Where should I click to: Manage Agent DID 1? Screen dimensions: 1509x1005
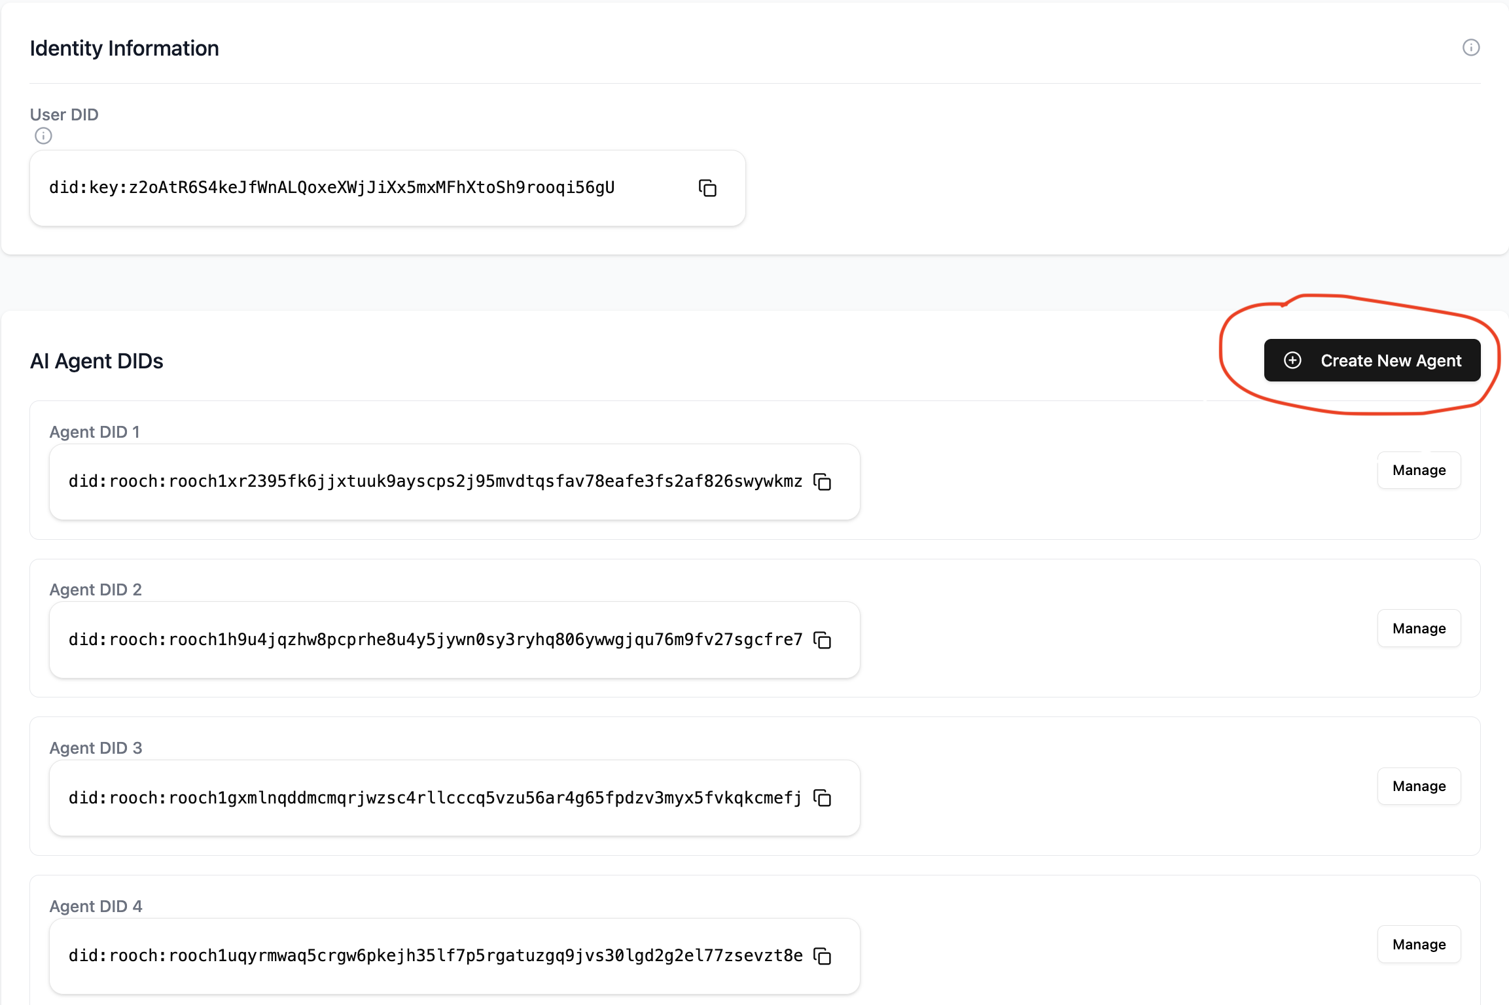1419,470
